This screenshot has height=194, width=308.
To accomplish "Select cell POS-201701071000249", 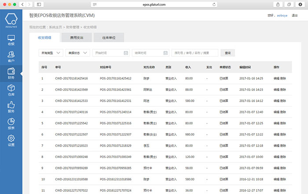I will (115, 157).
